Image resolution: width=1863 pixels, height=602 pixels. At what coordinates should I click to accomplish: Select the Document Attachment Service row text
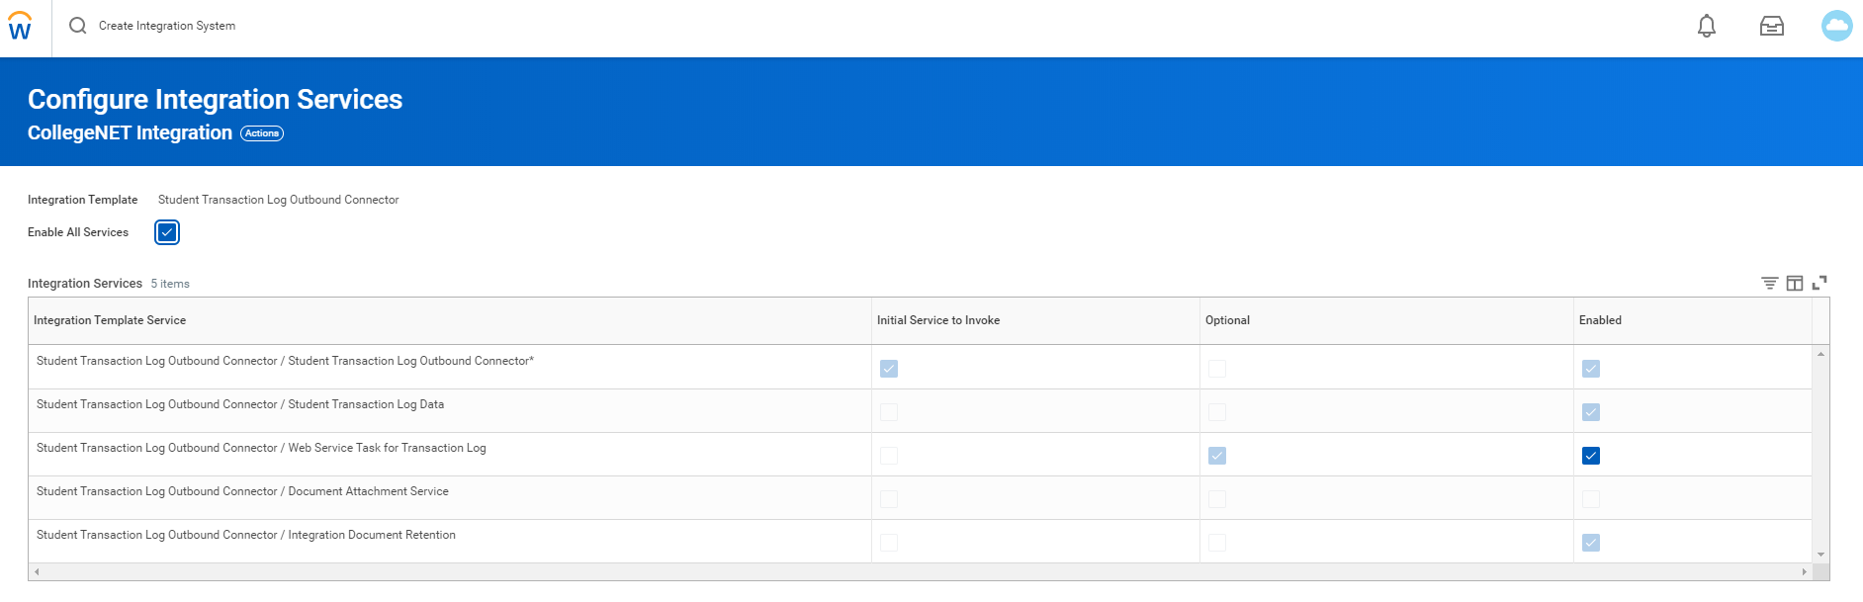click(x=242, y=491)
